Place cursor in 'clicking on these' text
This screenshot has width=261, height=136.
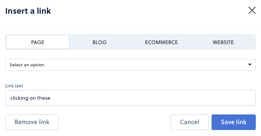point(30,98)
